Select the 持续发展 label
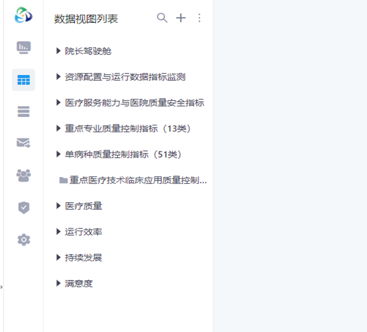The image size is (367, 332). tap(83, 257)
